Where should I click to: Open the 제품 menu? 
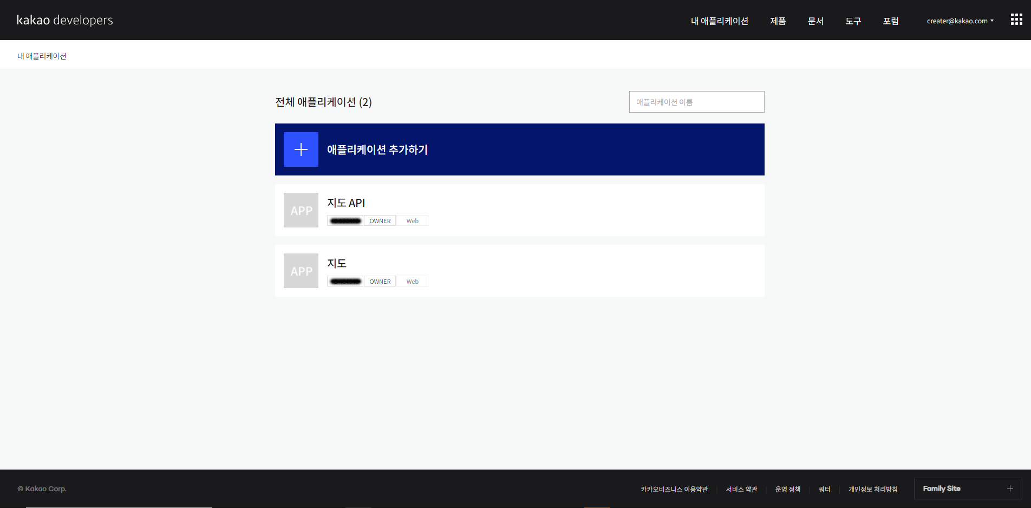tap(778, 21)
